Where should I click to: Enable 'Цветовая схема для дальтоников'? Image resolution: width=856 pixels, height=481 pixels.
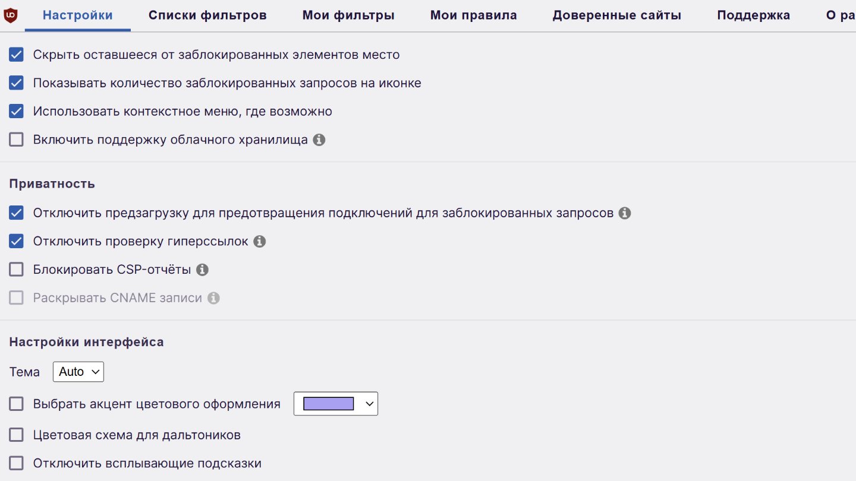coord(16,435)
